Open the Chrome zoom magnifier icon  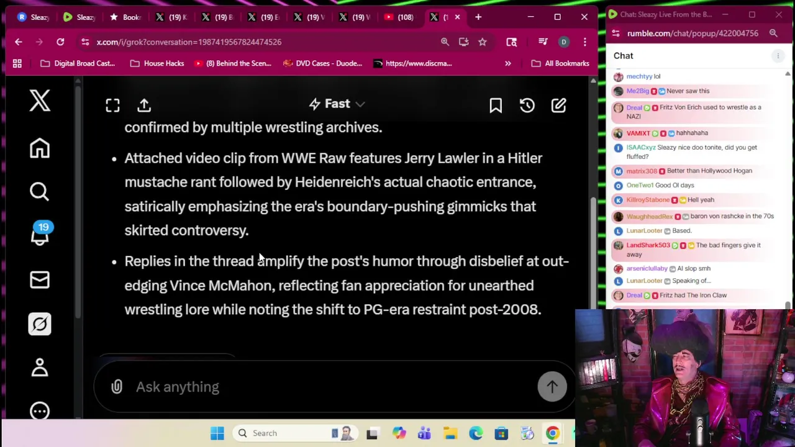click(x=445, y=42)
